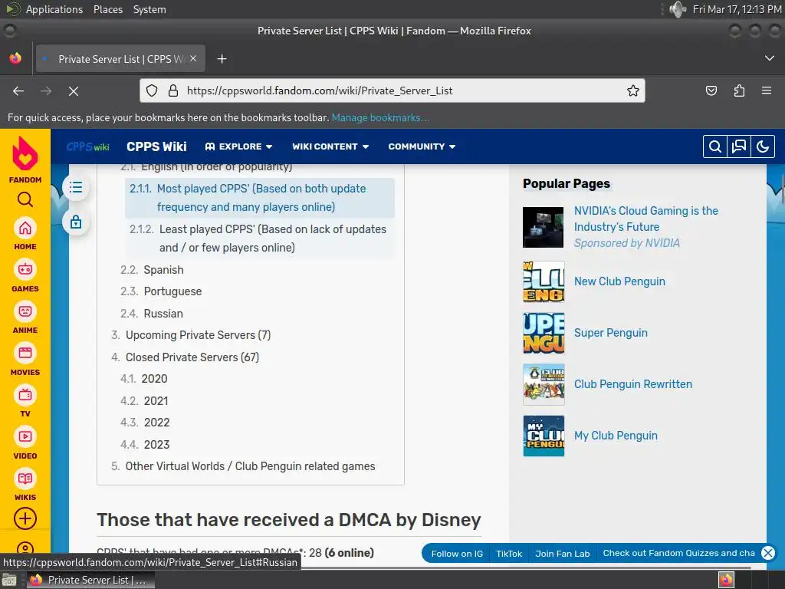Open the wiki discussions icon
Viewport: 785px width, 589px height.
739,146
